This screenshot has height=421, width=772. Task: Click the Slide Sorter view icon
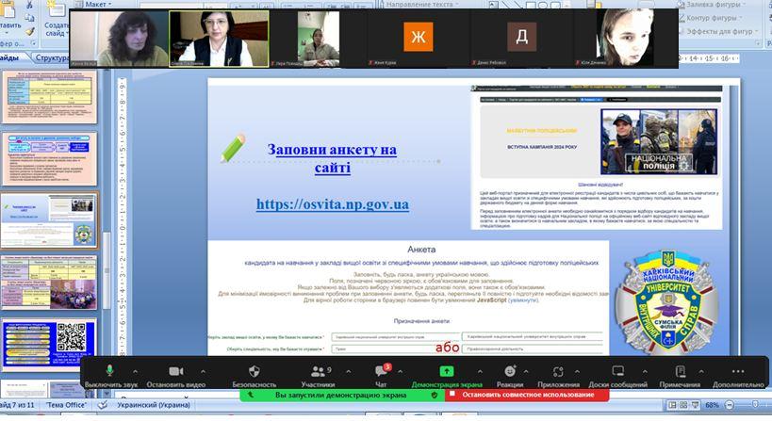[683, 405]
